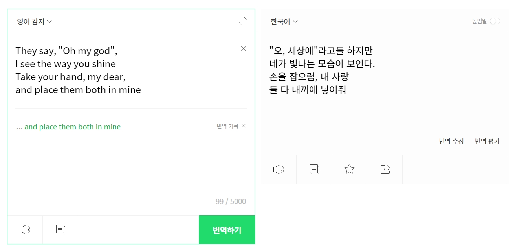This screenshot has width=517, height=249.
Task: Click the Korean translation output area
Action: click(x=373, y=71)
